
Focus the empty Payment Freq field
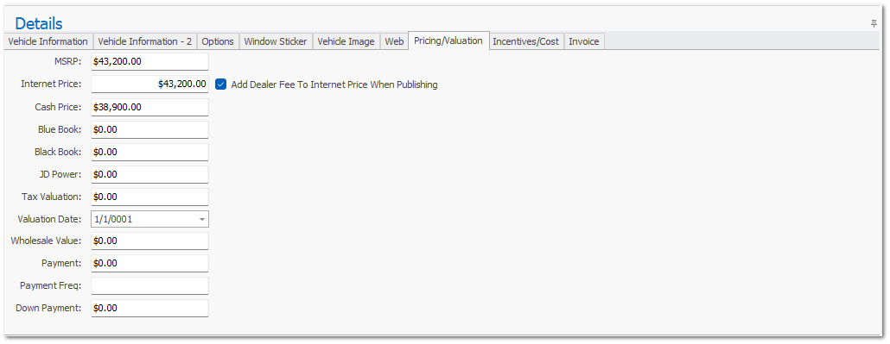pyautogui.click(x=149, y=285)
